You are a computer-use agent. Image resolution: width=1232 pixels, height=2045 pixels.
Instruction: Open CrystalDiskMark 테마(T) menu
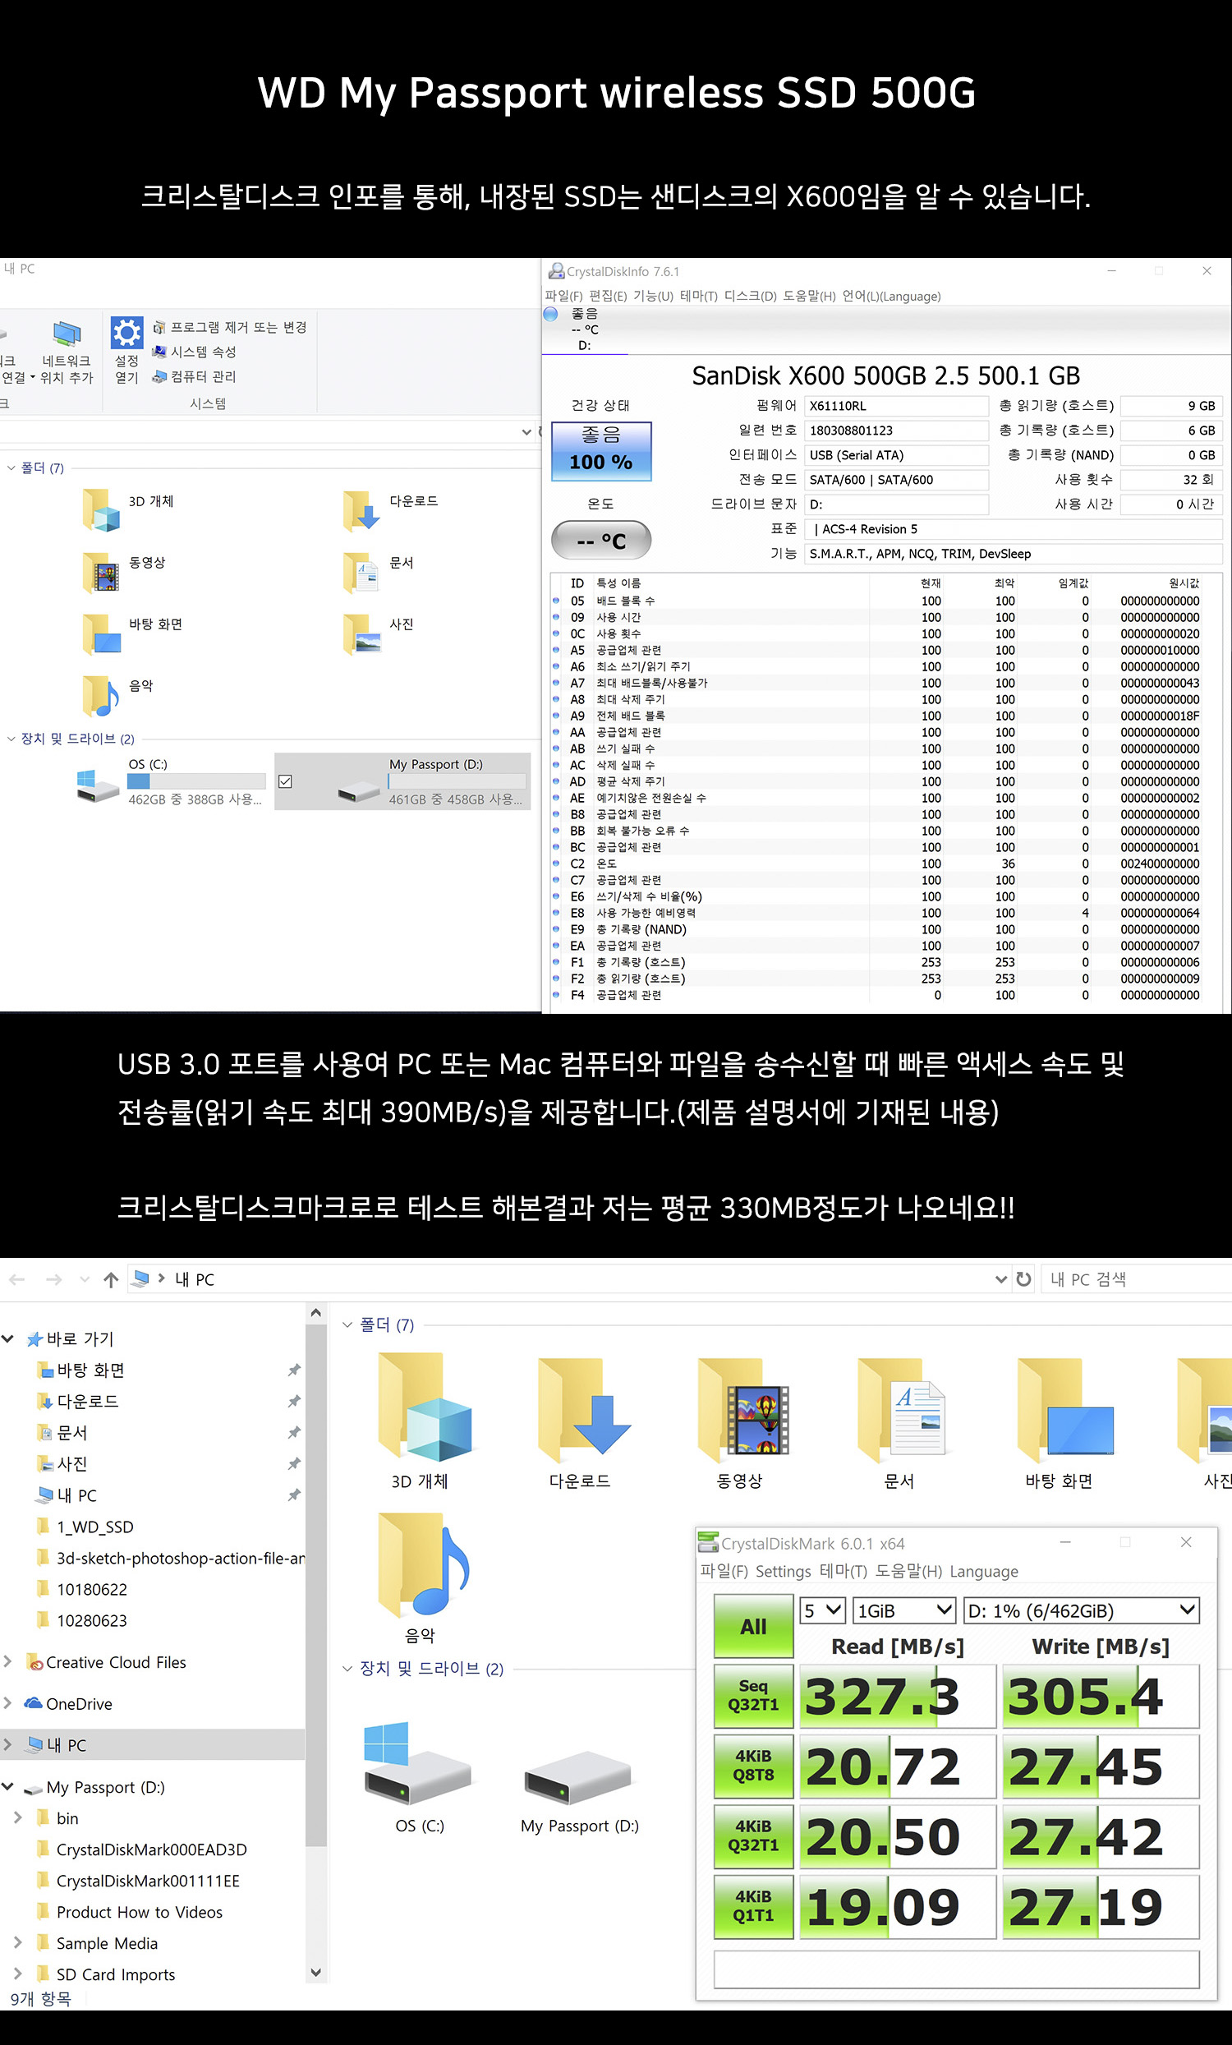pos(843,1571)
